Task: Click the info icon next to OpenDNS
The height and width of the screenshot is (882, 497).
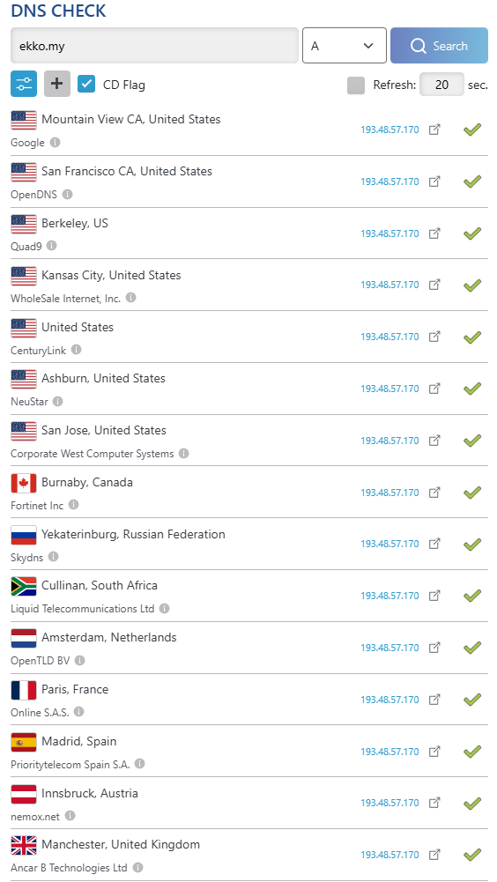Action: tap(68, 195)
